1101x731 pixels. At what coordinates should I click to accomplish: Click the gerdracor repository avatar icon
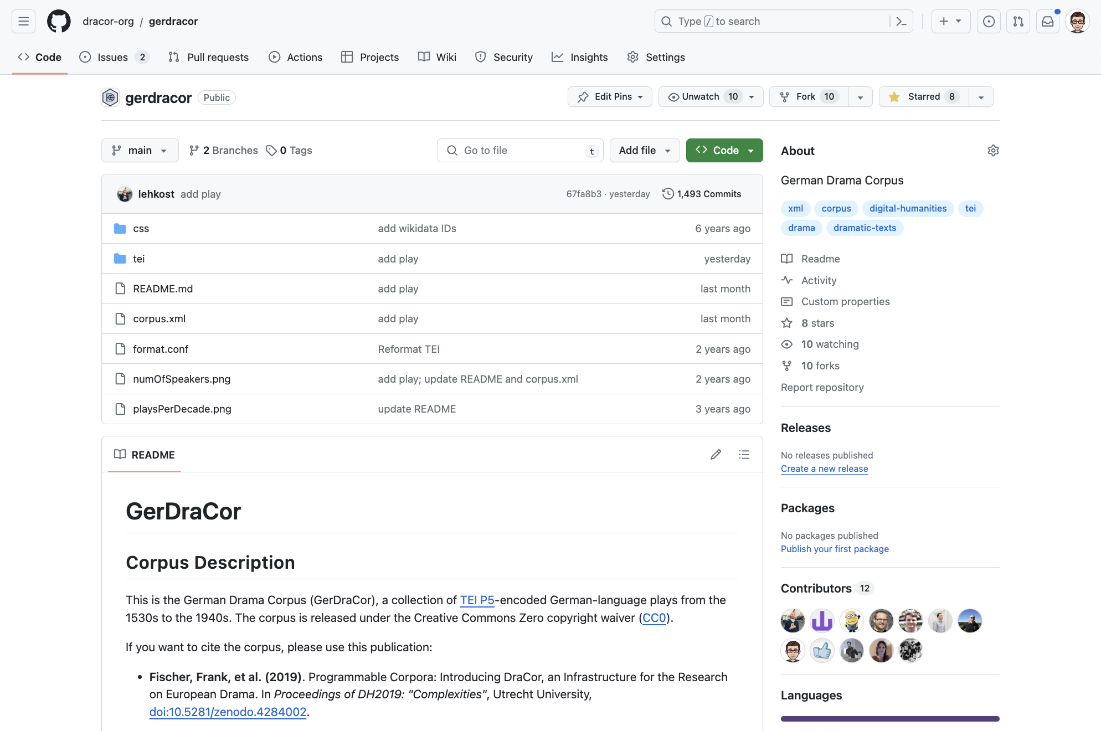pos(110,97)
